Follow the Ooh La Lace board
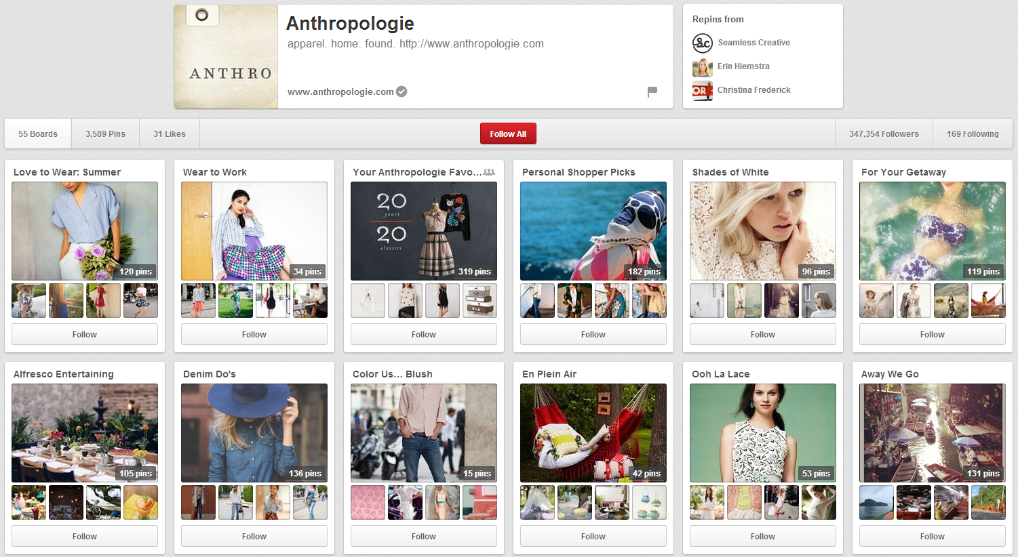The width and height of the screenshot is (1018, 557). (763, 536)
